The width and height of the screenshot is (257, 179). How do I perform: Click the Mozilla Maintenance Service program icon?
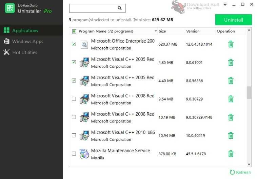84,154
